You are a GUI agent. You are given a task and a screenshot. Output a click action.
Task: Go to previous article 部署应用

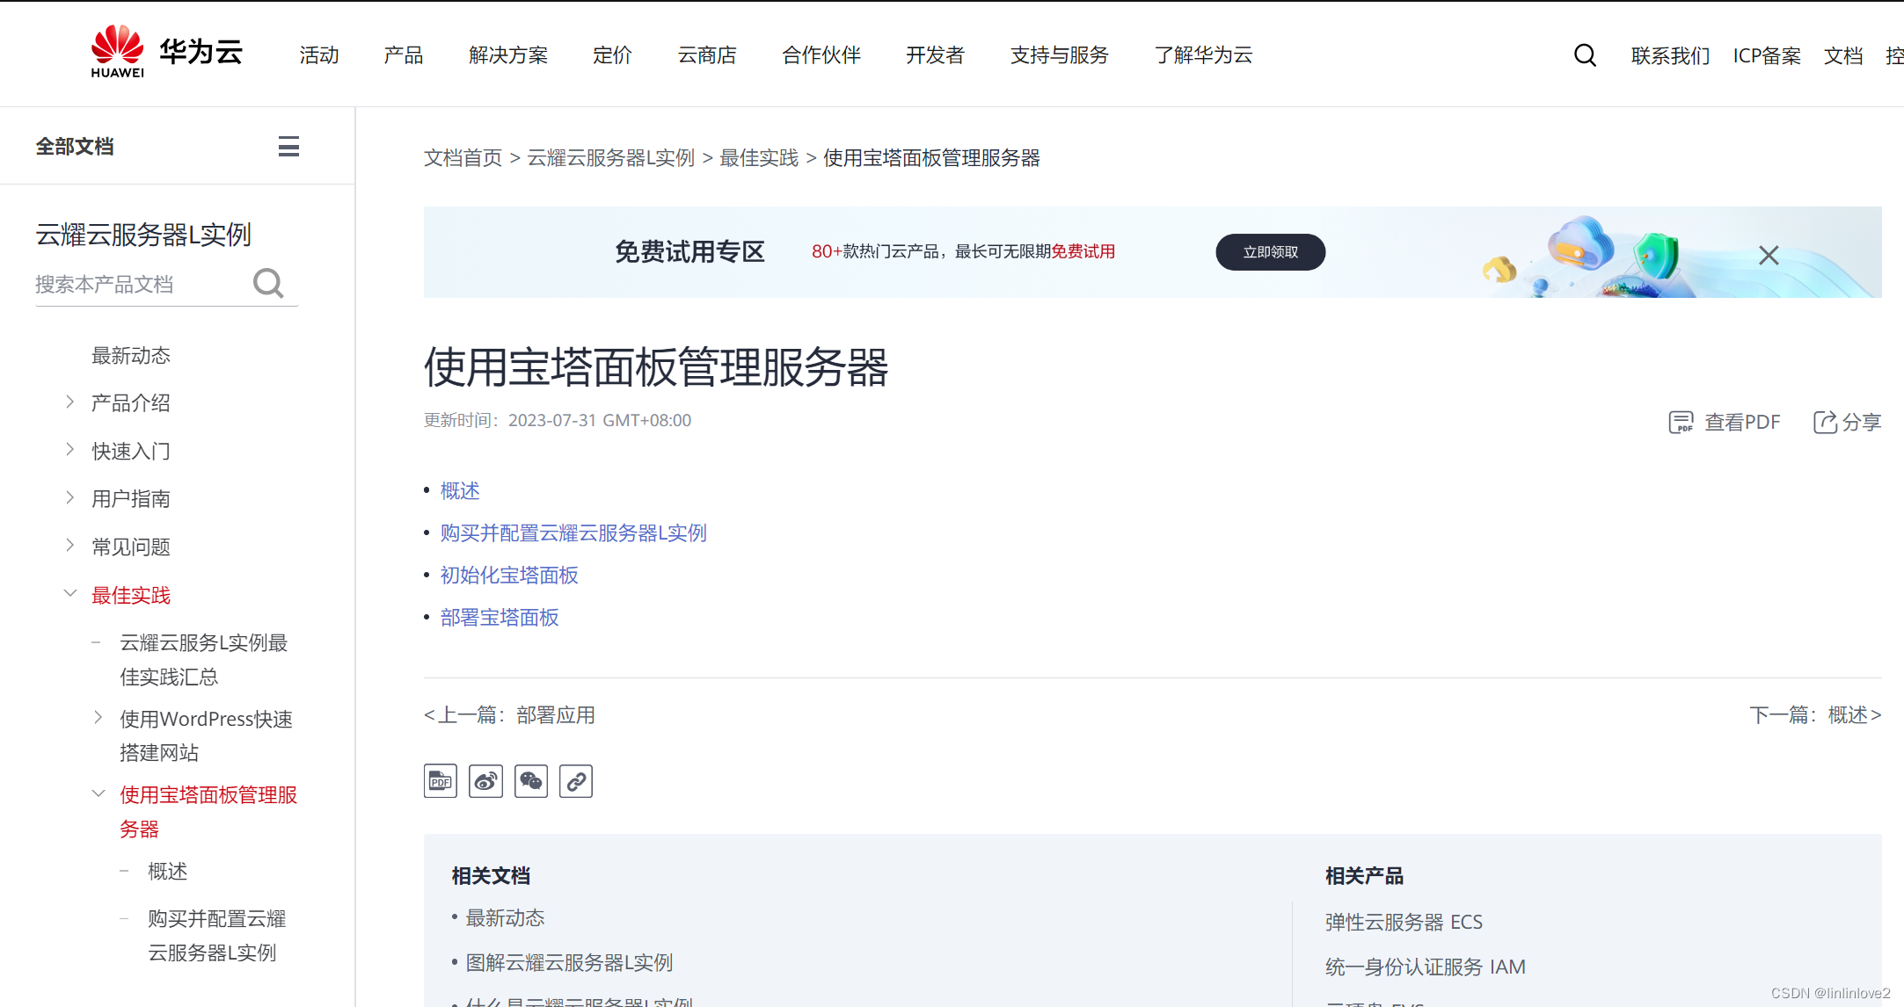509,715
